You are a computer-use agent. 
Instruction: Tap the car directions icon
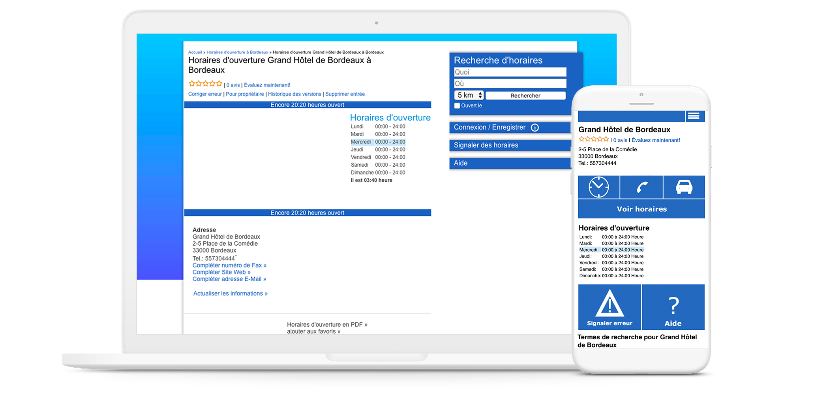[x=684, y=187]
